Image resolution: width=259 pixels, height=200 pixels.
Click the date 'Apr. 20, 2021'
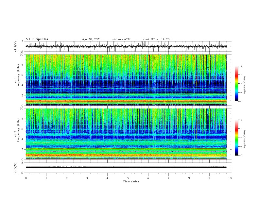[x=91, y=39]
